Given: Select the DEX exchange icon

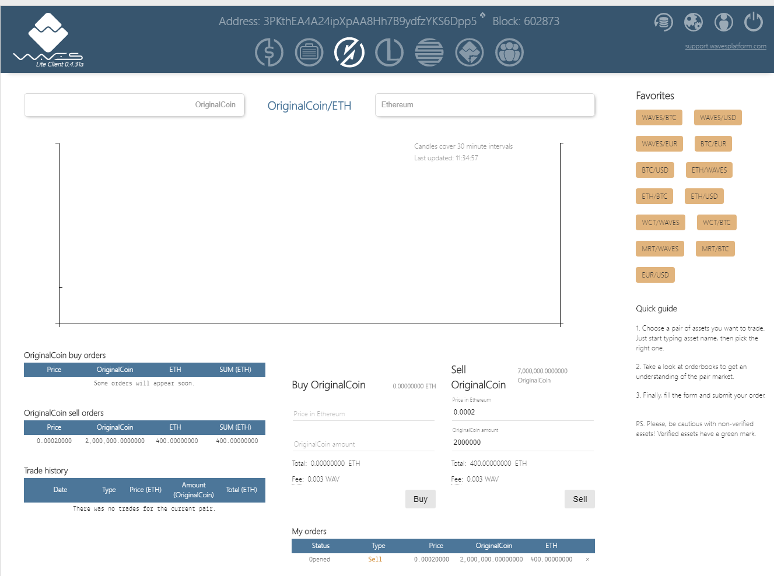Looking at the screenshot, I should coord(349,52).
